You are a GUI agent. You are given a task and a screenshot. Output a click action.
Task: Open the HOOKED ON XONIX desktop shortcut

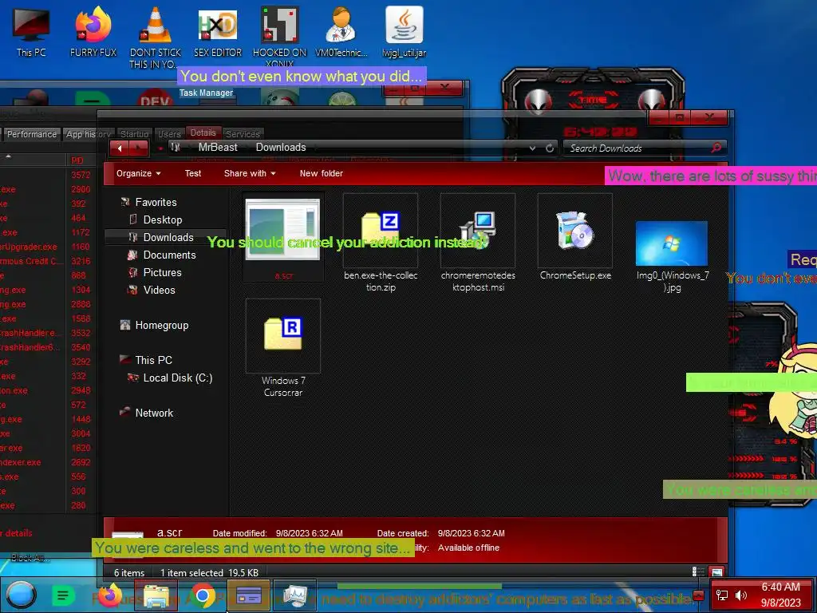pyautogui.click(x=279, y=37)
